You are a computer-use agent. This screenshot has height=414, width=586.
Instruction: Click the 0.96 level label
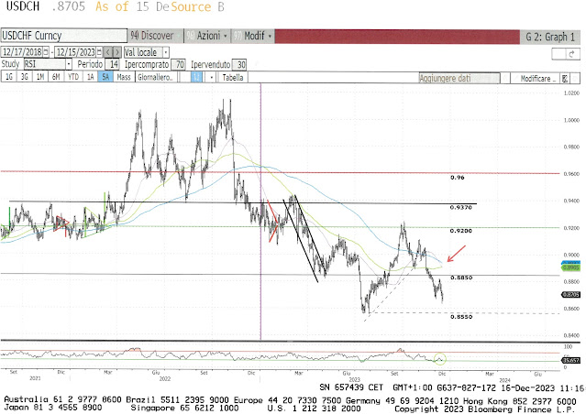458,178
